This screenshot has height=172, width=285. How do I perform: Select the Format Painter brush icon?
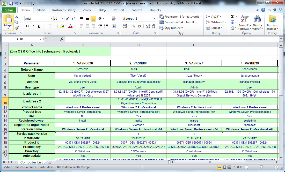click(17, 28)
